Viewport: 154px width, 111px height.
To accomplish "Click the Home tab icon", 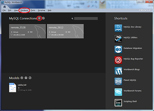I will (x=4, y=7).
